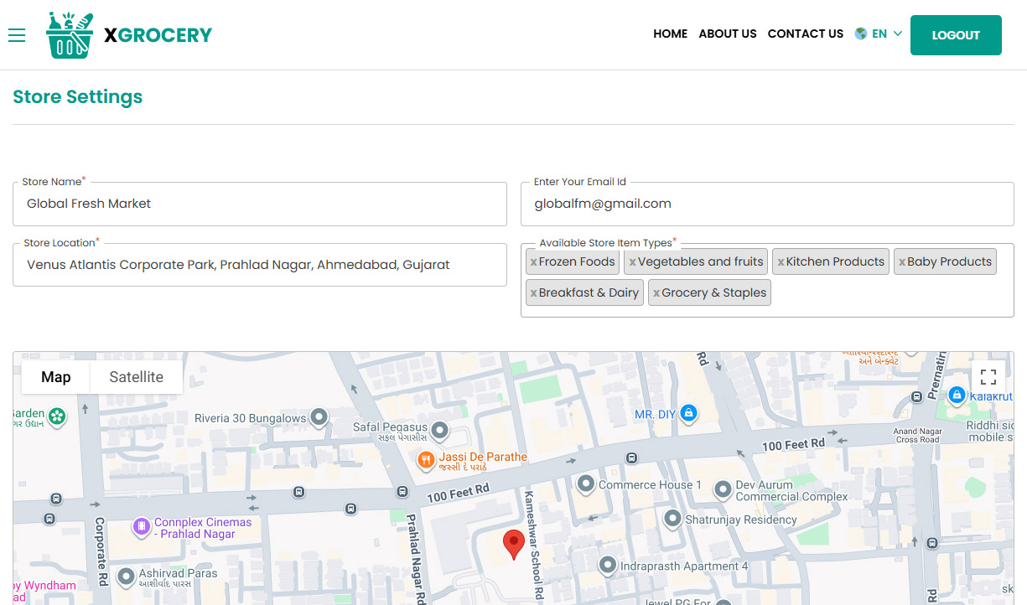Click the MR. DIY shop marker

tap(688, 413)
